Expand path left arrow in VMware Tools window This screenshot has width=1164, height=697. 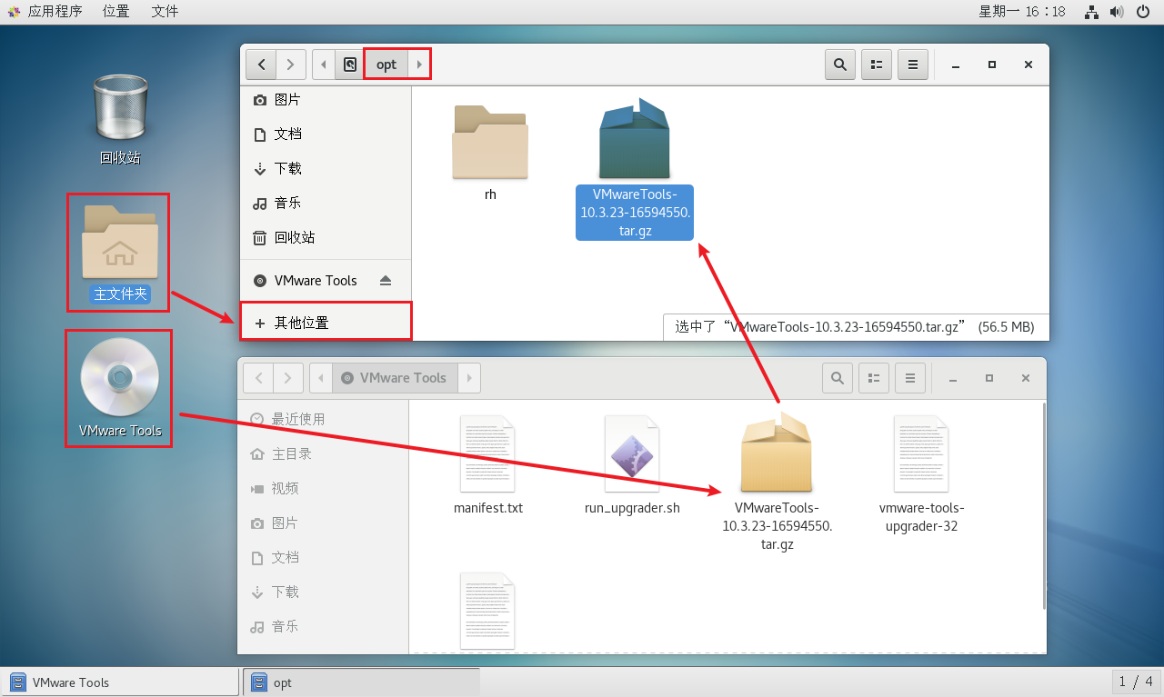321,378
